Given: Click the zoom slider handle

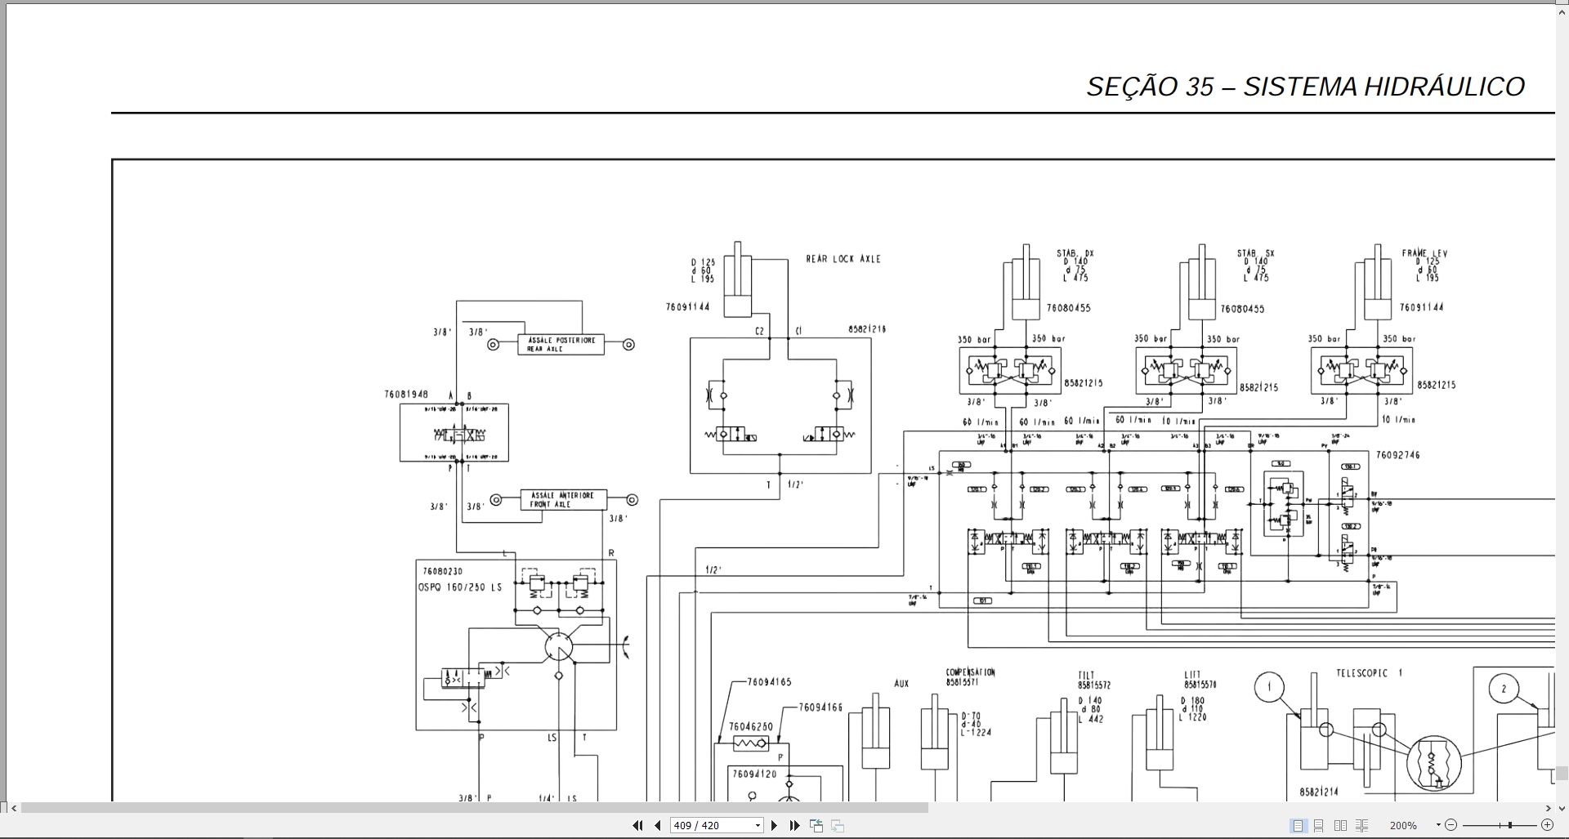Looking at the screenshot, I should click(x=1511, y=825).
